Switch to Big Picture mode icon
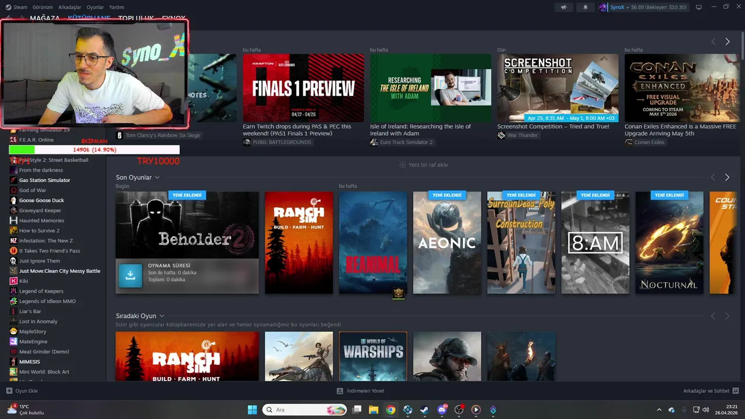This screenshot has height=419, width=745. 699,7
